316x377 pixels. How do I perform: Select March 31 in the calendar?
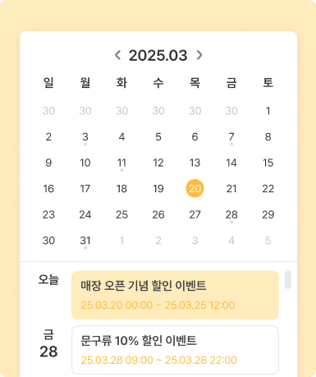pos(85,241)
